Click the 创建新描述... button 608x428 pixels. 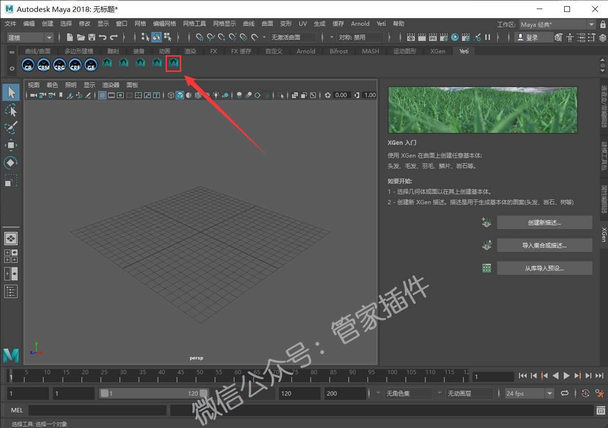544,222
